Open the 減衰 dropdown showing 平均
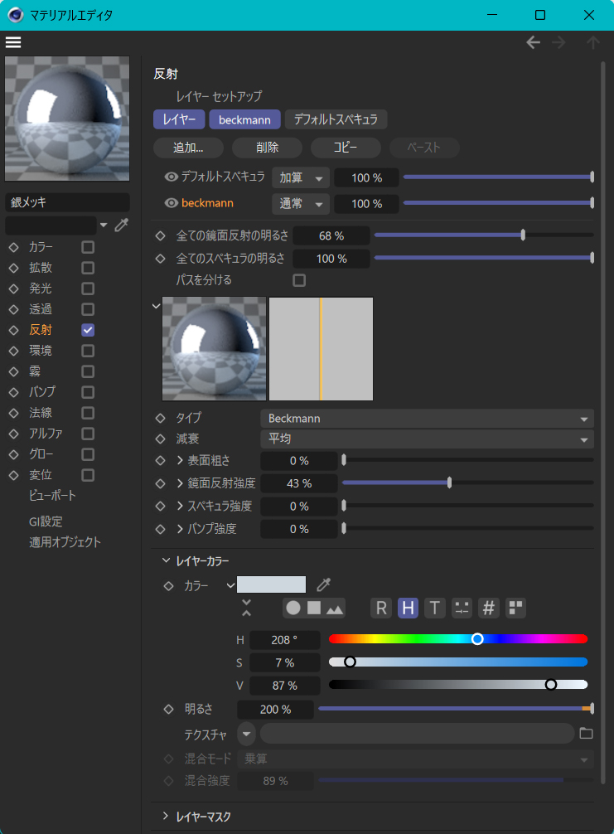This screenshot has height=834, width=614. [x=427, y=439]
